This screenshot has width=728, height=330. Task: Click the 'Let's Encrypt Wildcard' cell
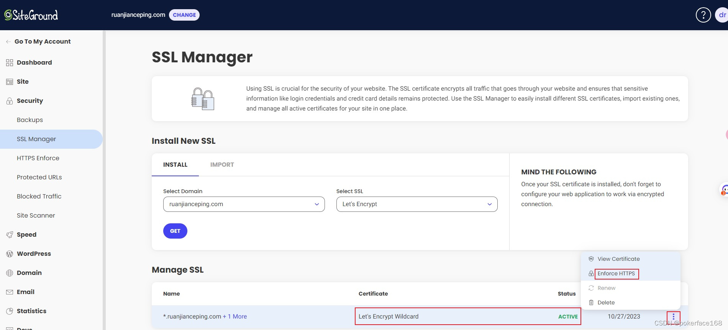click(x=389, y=317)
